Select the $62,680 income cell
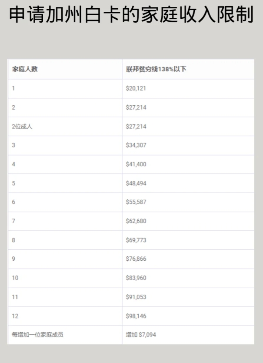Viewport: 263px width, 363px height. click(136, 221)
